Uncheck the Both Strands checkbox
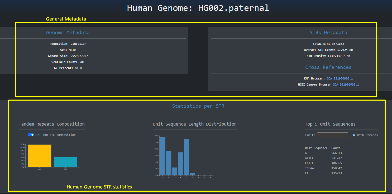The width and height of the screenshot is (392, 194). click(354, 135)
